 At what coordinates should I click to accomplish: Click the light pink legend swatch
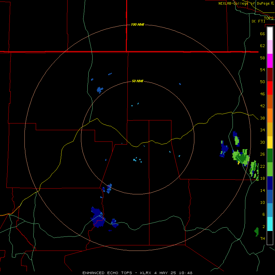click(270, 47)
